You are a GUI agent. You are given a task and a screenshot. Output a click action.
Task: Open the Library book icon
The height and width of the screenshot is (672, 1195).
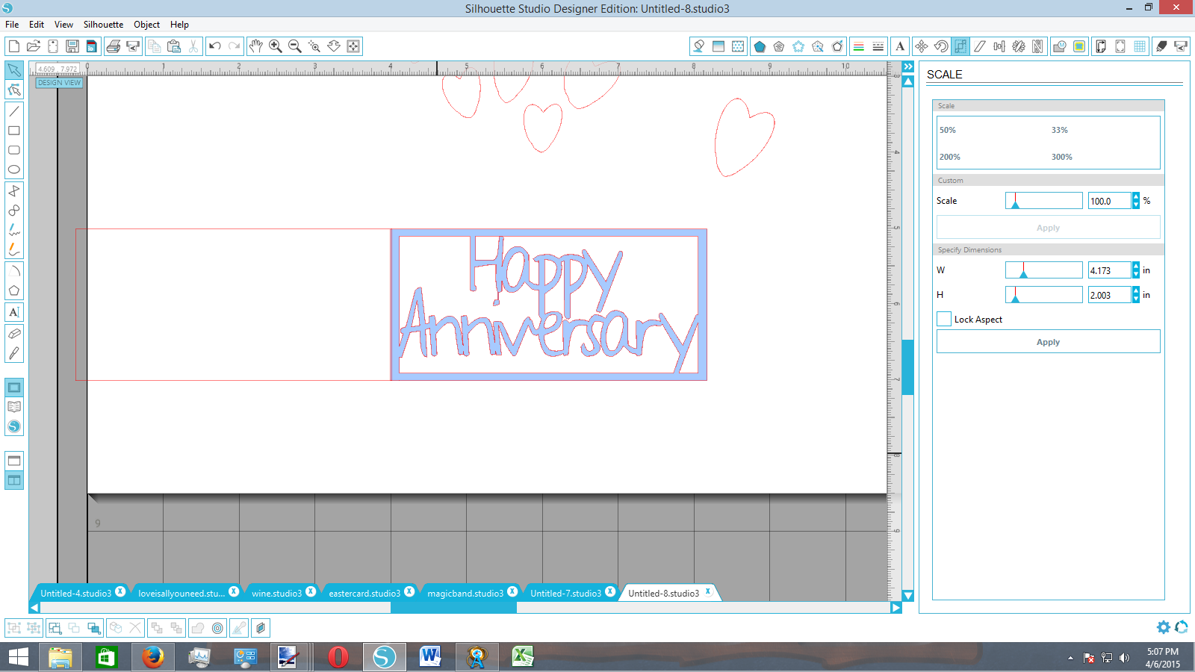14,407
